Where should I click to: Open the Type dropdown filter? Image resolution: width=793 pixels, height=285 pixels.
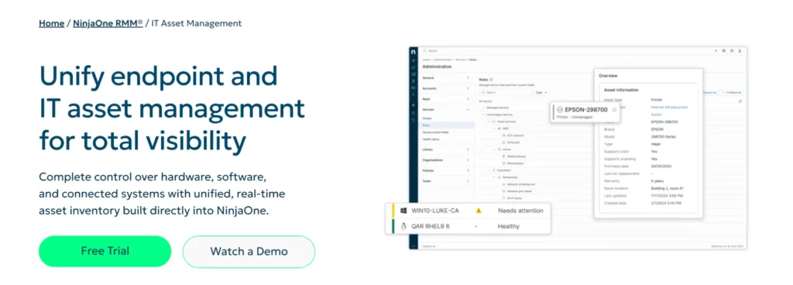click(541, 92)
